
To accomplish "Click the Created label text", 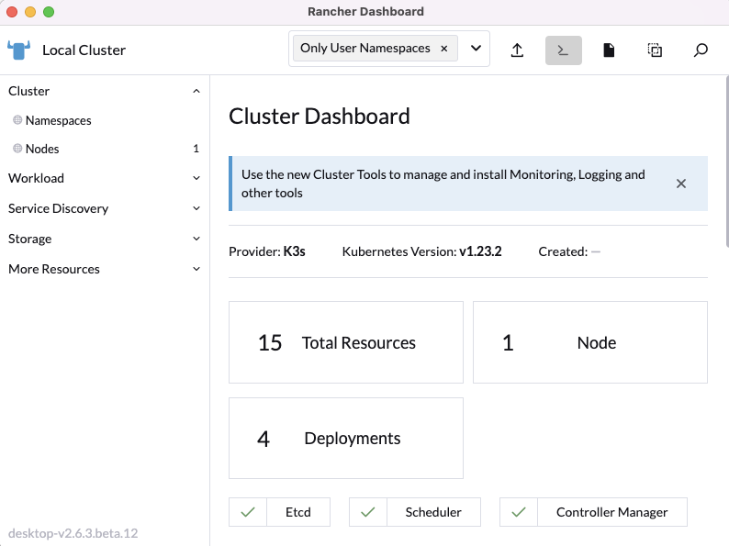I will [563, 251].
